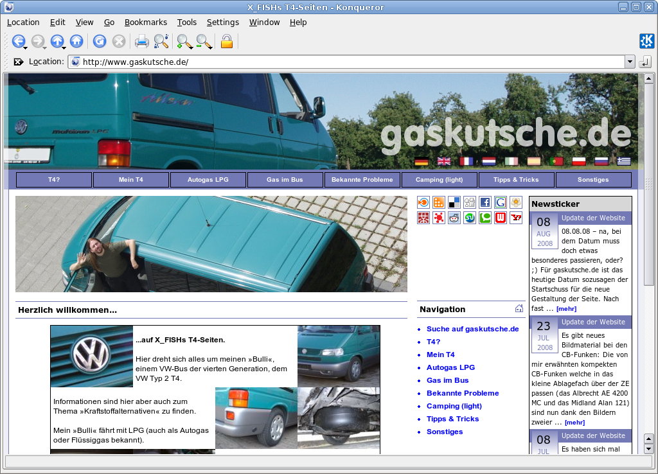Viewport: 658px width, 474px height.
Task: Open the Bookmarks menu
Action: [146, 22]
